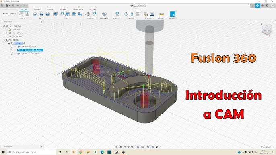Open Chrome from the taskbar
Viewport: 276px width, 155px height.
pyautogui.click(x=81, y=152)
